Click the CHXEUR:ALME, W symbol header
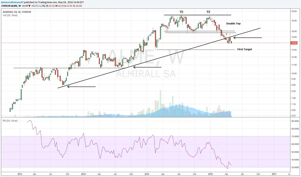 (x=11, y=6)
